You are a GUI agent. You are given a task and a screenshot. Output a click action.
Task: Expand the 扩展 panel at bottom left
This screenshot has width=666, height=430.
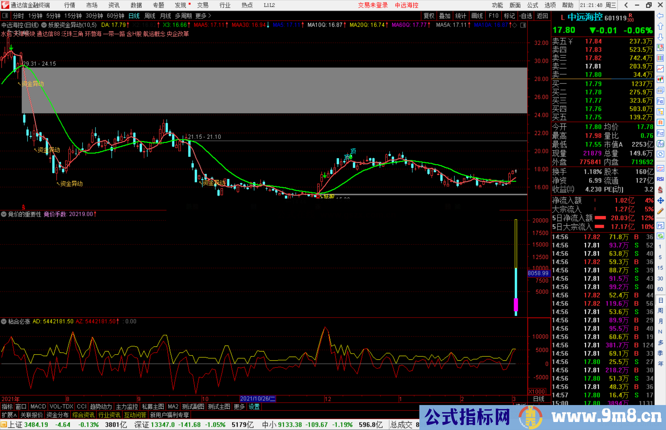[9, 415]
